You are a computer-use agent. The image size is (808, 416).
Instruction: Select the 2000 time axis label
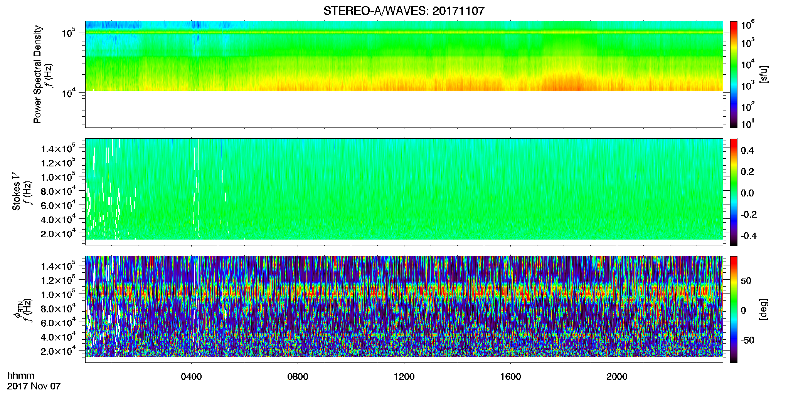pos(617,377)
